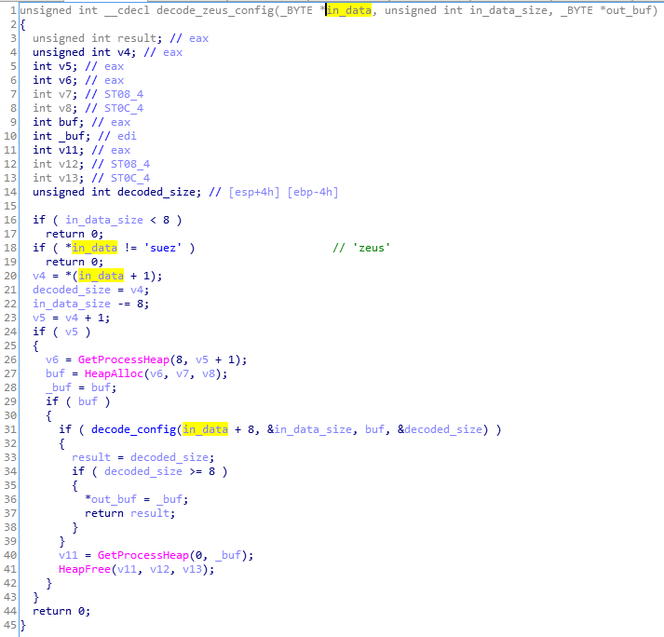Click the decode_config function call
The width and height of the screenshot is (664, 637).
[134, 430]
